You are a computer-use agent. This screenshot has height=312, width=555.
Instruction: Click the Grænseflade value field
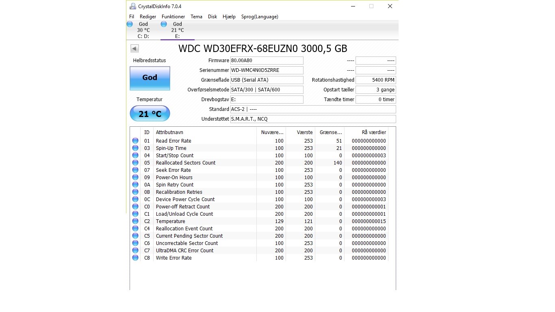(267, 80)
